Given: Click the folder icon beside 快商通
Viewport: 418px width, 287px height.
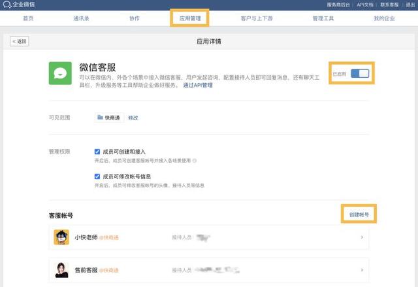Looking at the screenshot, I should tap(100, 118).
